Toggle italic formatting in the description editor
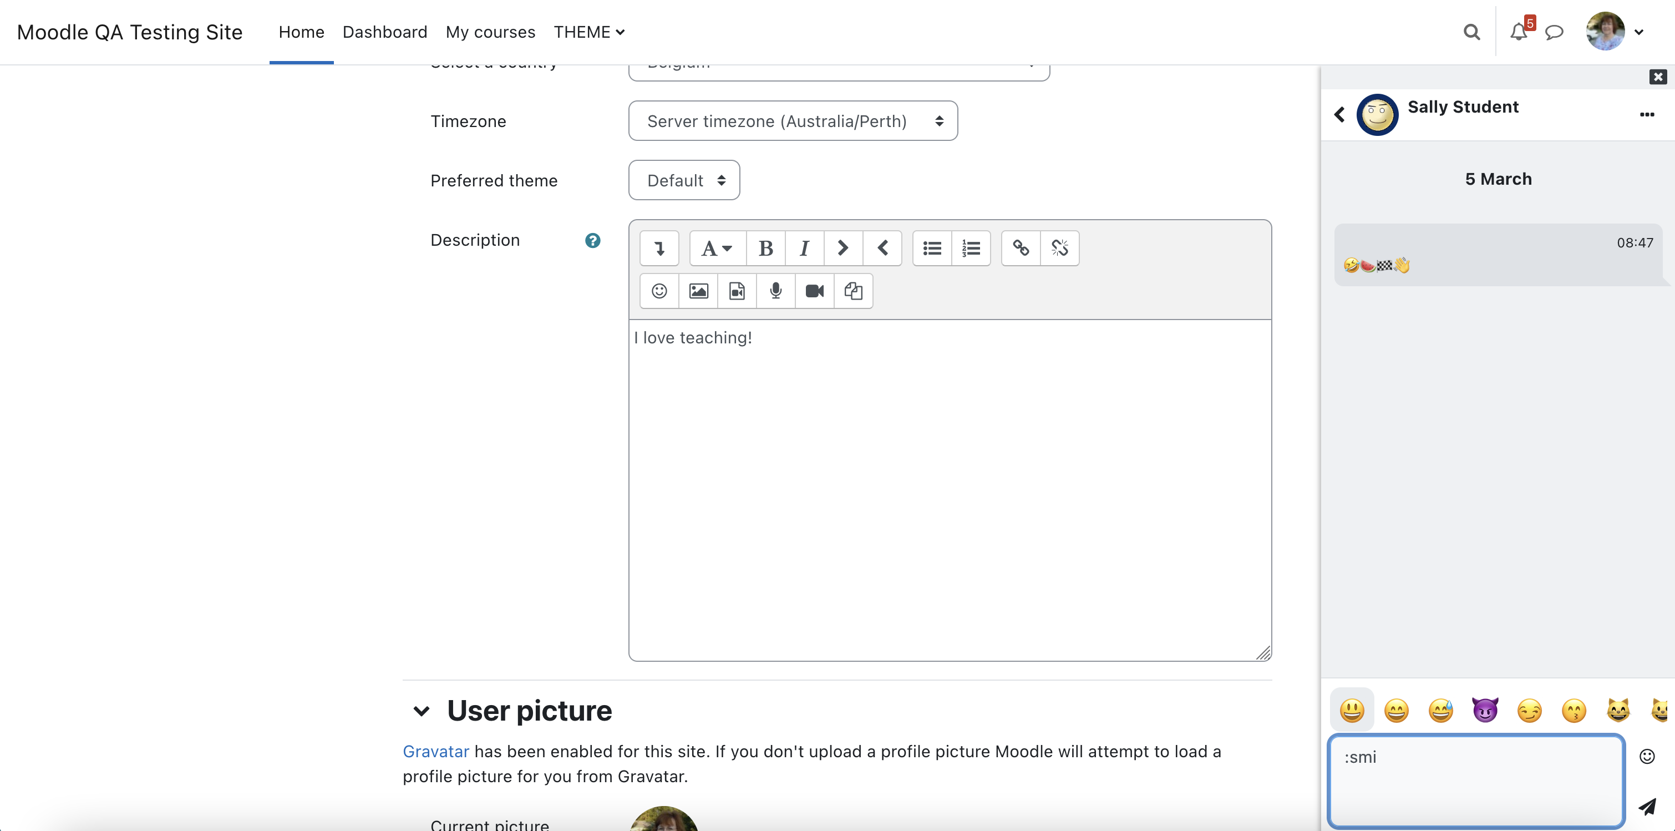 point(804,249)
